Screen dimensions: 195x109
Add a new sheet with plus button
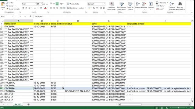[28, 104]
